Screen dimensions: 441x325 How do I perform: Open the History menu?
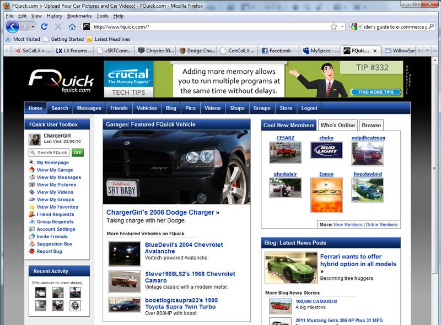coord(54,16)
